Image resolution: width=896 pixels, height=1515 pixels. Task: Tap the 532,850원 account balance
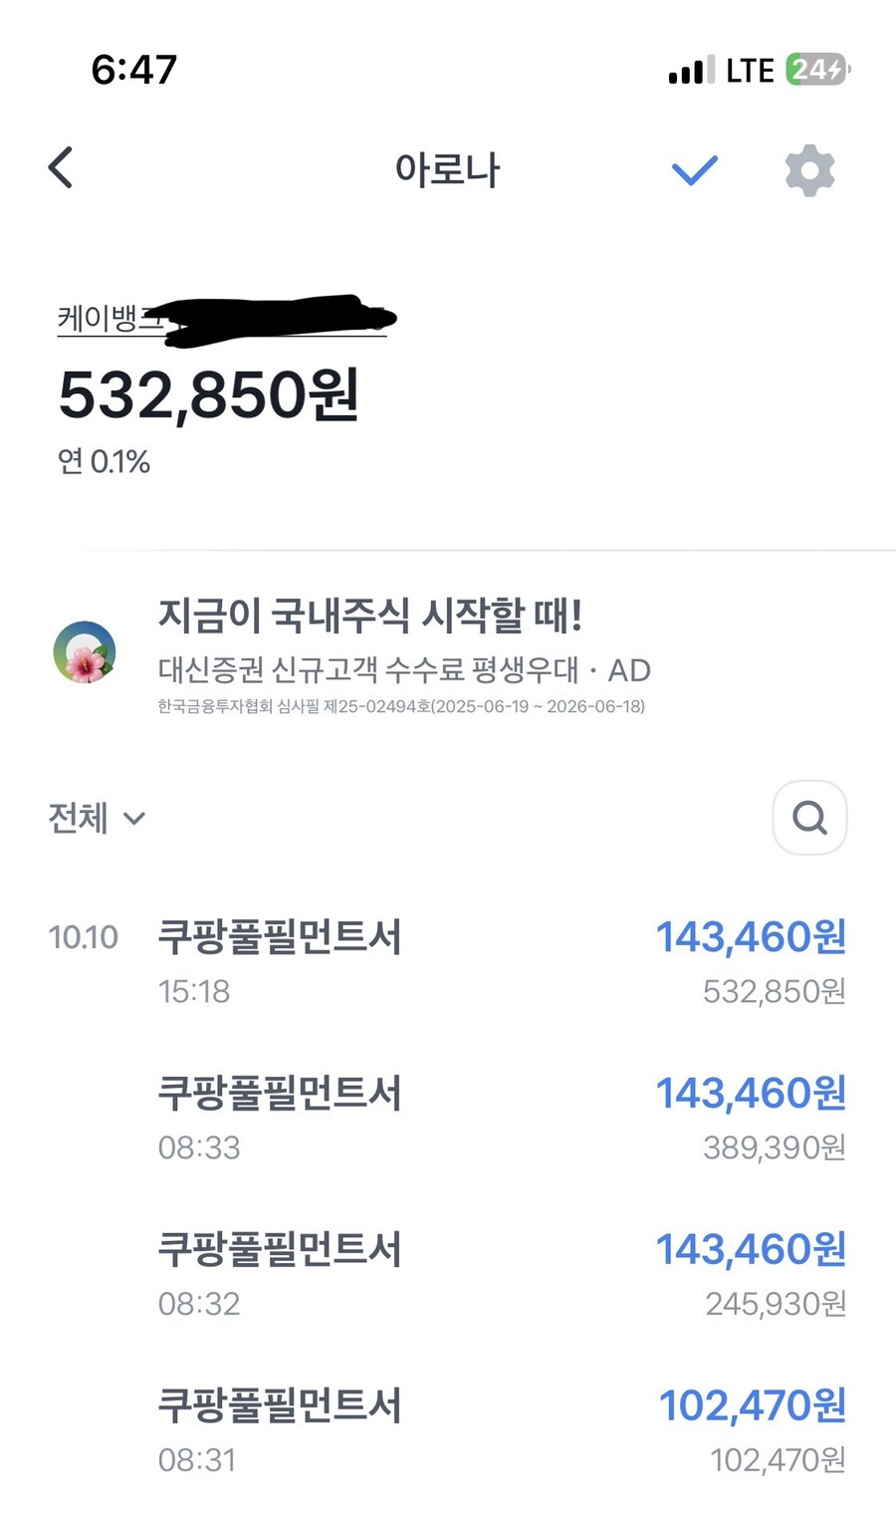(208, 394)
